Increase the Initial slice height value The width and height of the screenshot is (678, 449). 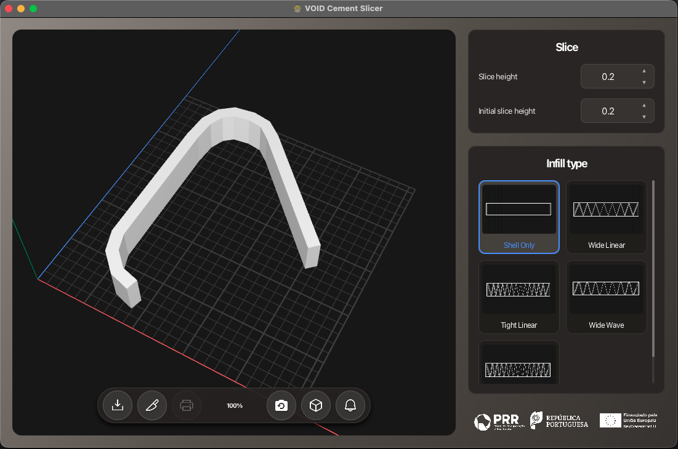point(644,106)
